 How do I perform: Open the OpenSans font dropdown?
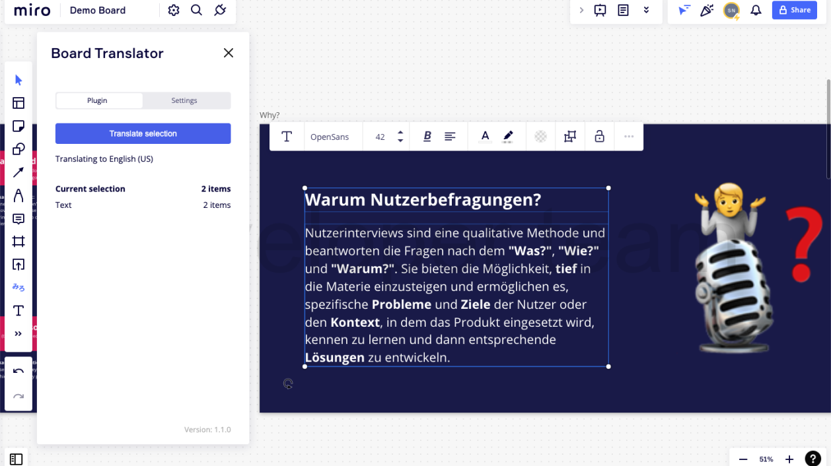pyautogui.click(x=330, y=136)
